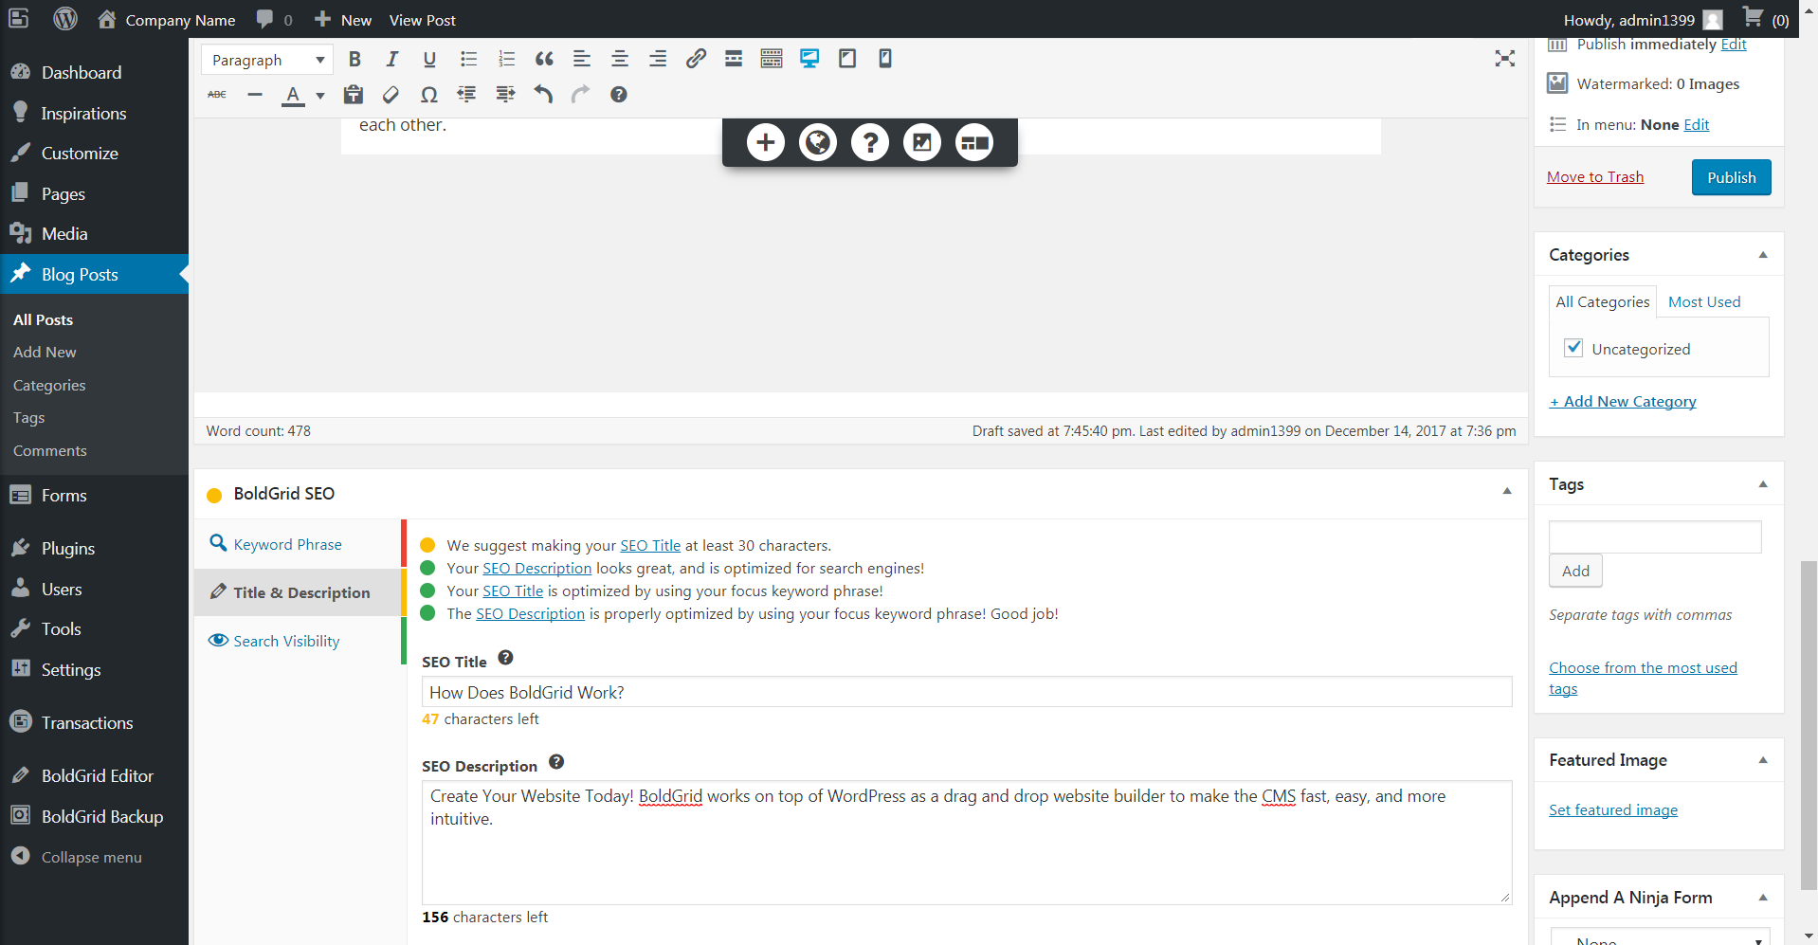Click into the SEO Description textarea
The width and height of the screenshot is (1818, 945).
point(967,843)
